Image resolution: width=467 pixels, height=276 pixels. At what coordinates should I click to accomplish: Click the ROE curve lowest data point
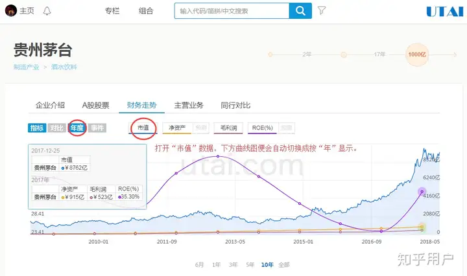tap(381, 231)
